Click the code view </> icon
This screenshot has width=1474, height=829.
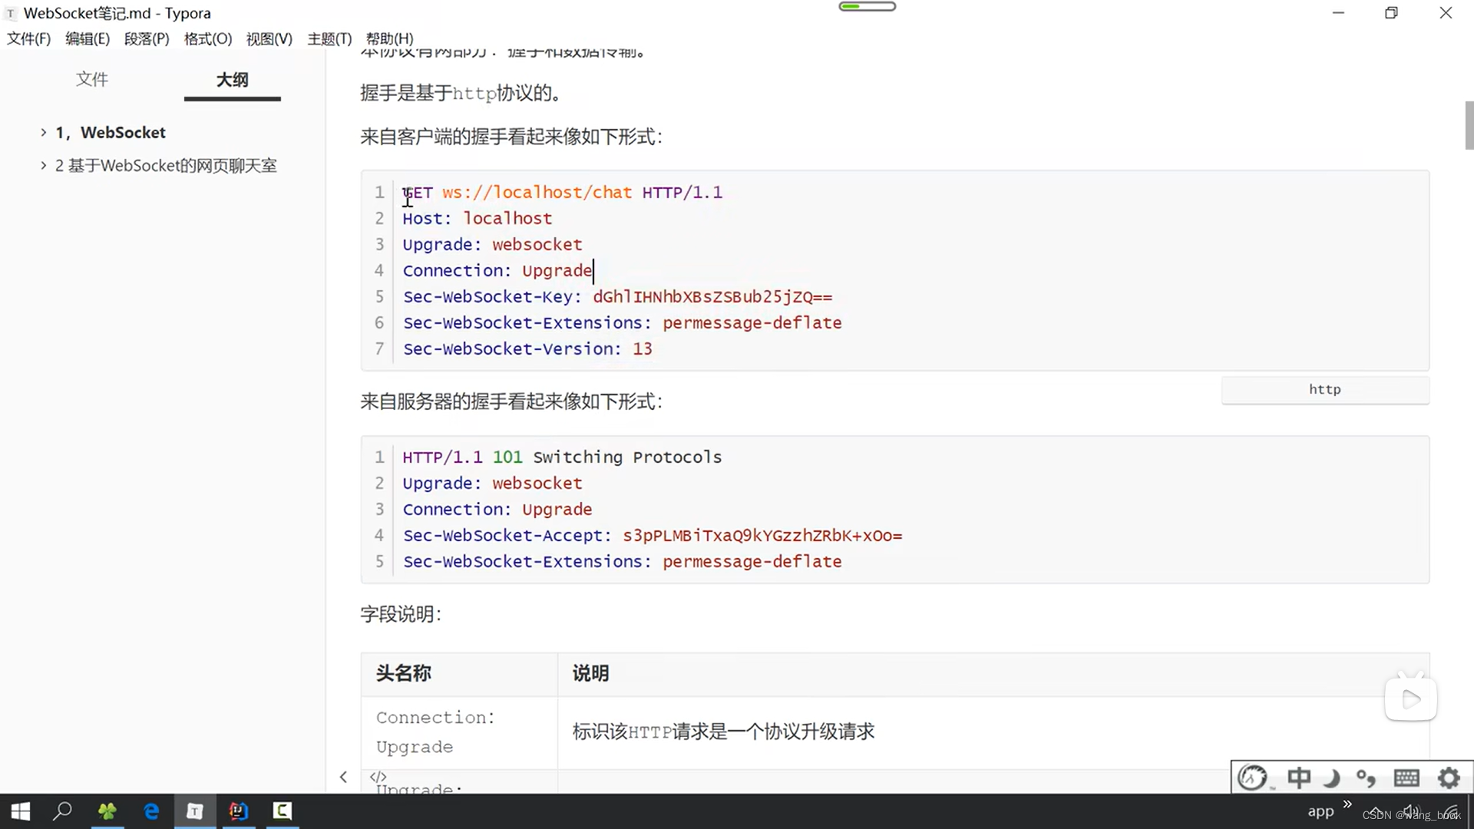tap(378, 777)
